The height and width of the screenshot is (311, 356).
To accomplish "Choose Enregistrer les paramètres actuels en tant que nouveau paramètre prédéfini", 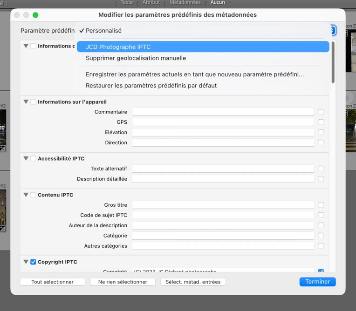I will 203,74.
